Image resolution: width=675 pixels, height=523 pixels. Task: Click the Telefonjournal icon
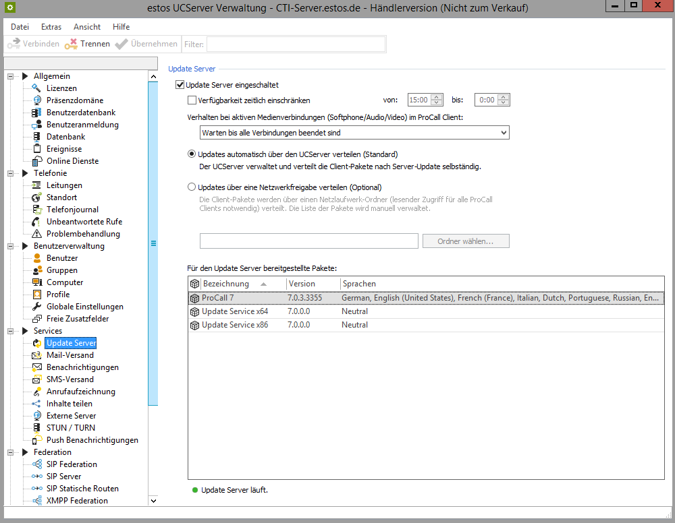pos(36,210)
